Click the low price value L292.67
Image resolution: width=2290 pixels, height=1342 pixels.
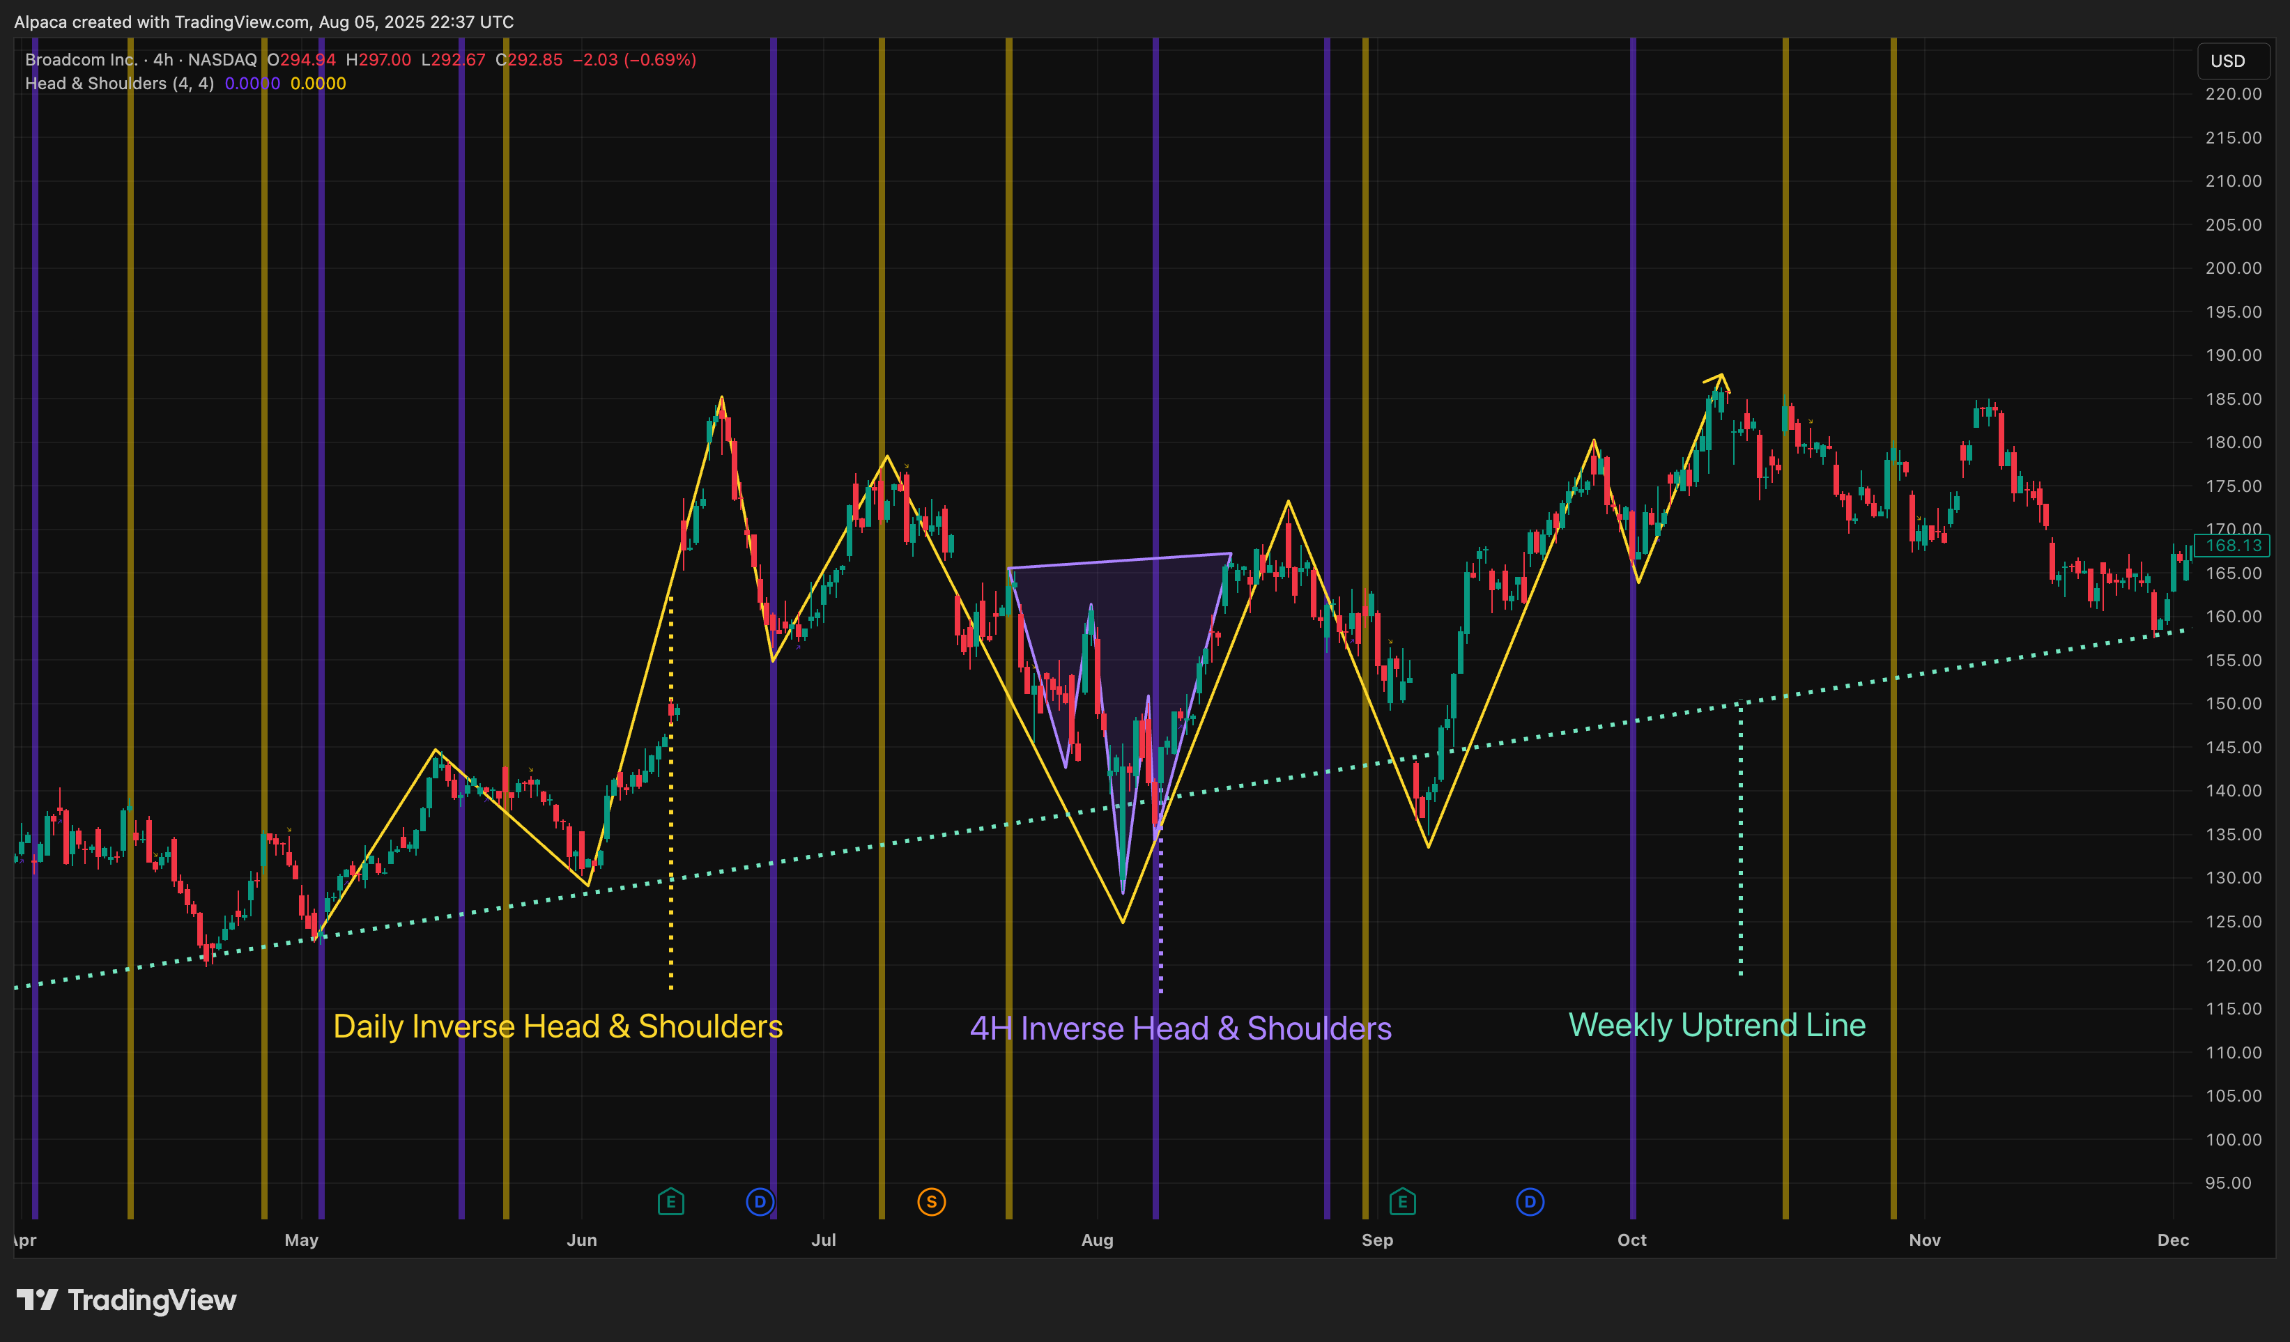454,60
